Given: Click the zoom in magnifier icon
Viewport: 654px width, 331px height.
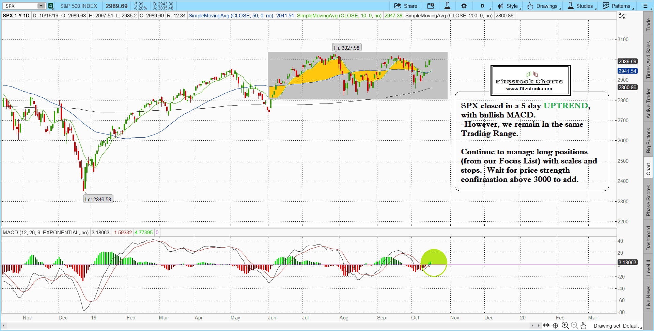Looking at the screenshot, I should [565, 326].
